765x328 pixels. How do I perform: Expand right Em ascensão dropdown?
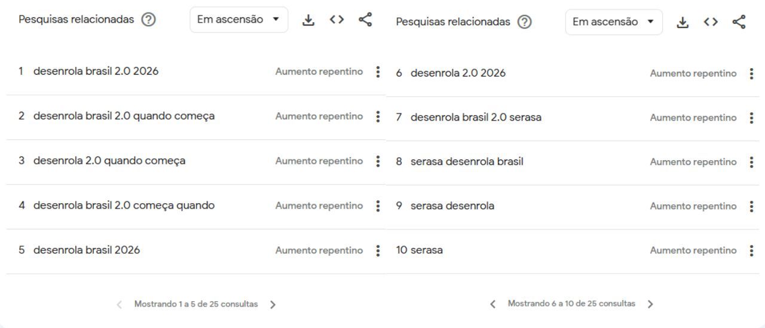pyautogui.click(x=614, y=22)
